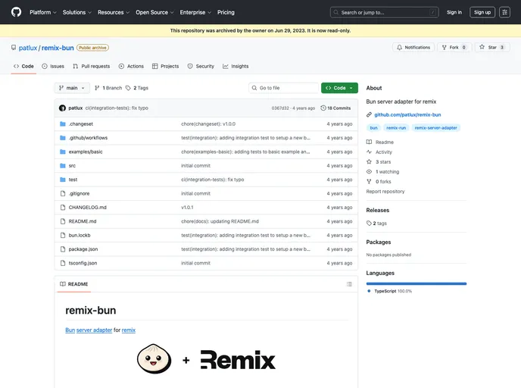Expand the green Code dropdown
This screenshot has width=521, height=388.
339,88
